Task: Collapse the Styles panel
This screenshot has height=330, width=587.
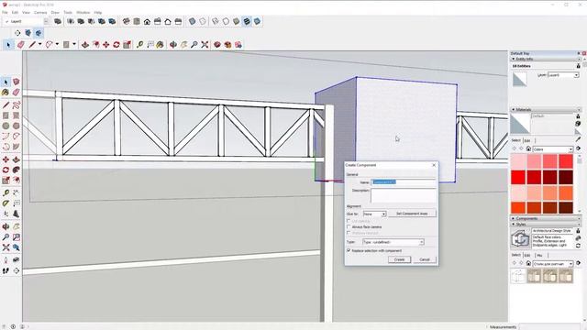Action: click(514, 224)
